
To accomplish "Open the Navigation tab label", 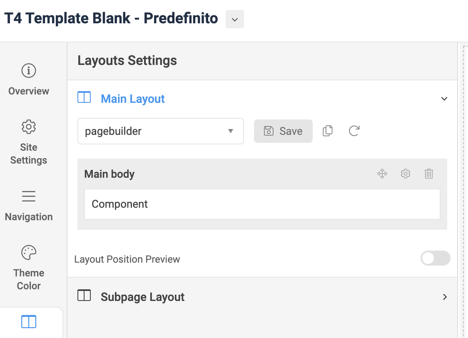I will pyautogui.click(x=29, y=217).
